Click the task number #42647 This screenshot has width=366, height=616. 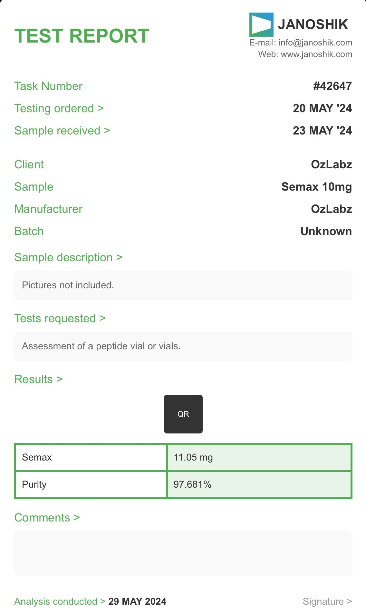[332, 86]
